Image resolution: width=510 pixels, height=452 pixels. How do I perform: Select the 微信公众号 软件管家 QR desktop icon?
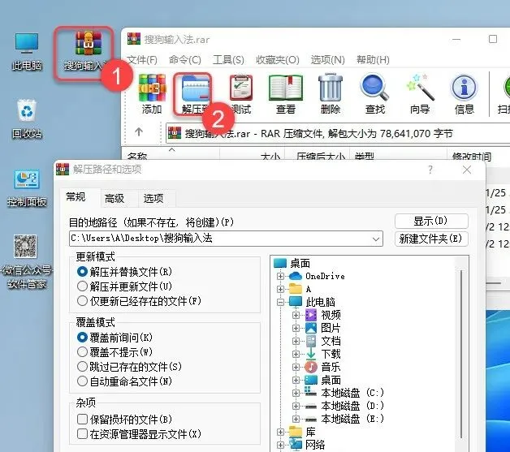(x=26, y=261)
